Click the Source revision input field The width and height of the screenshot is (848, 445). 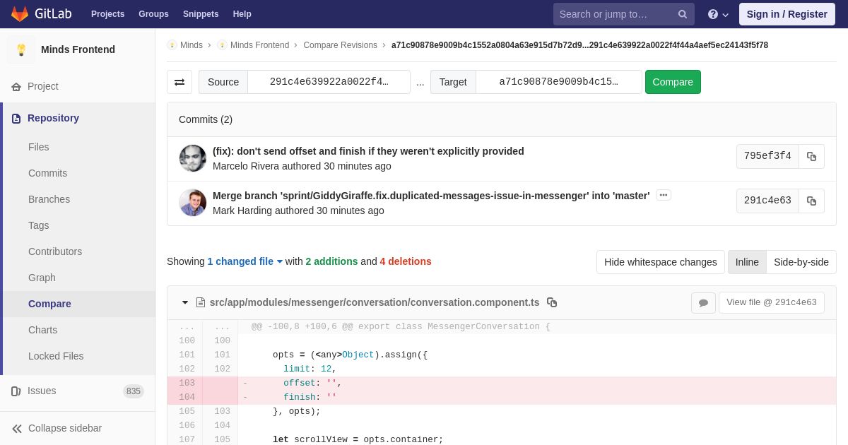[329, 82]
